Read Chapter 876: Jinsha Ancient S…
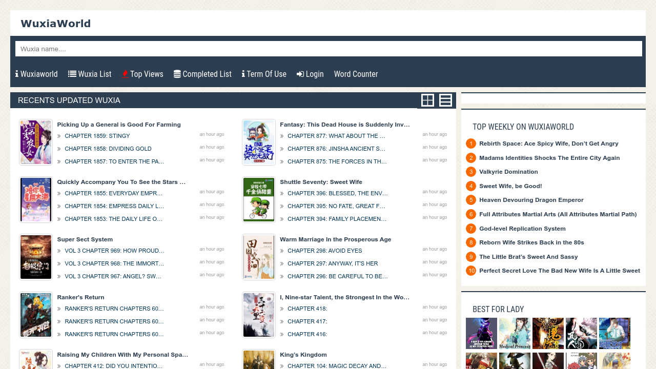The image size is (656, 369). click(x=336, y=149)
